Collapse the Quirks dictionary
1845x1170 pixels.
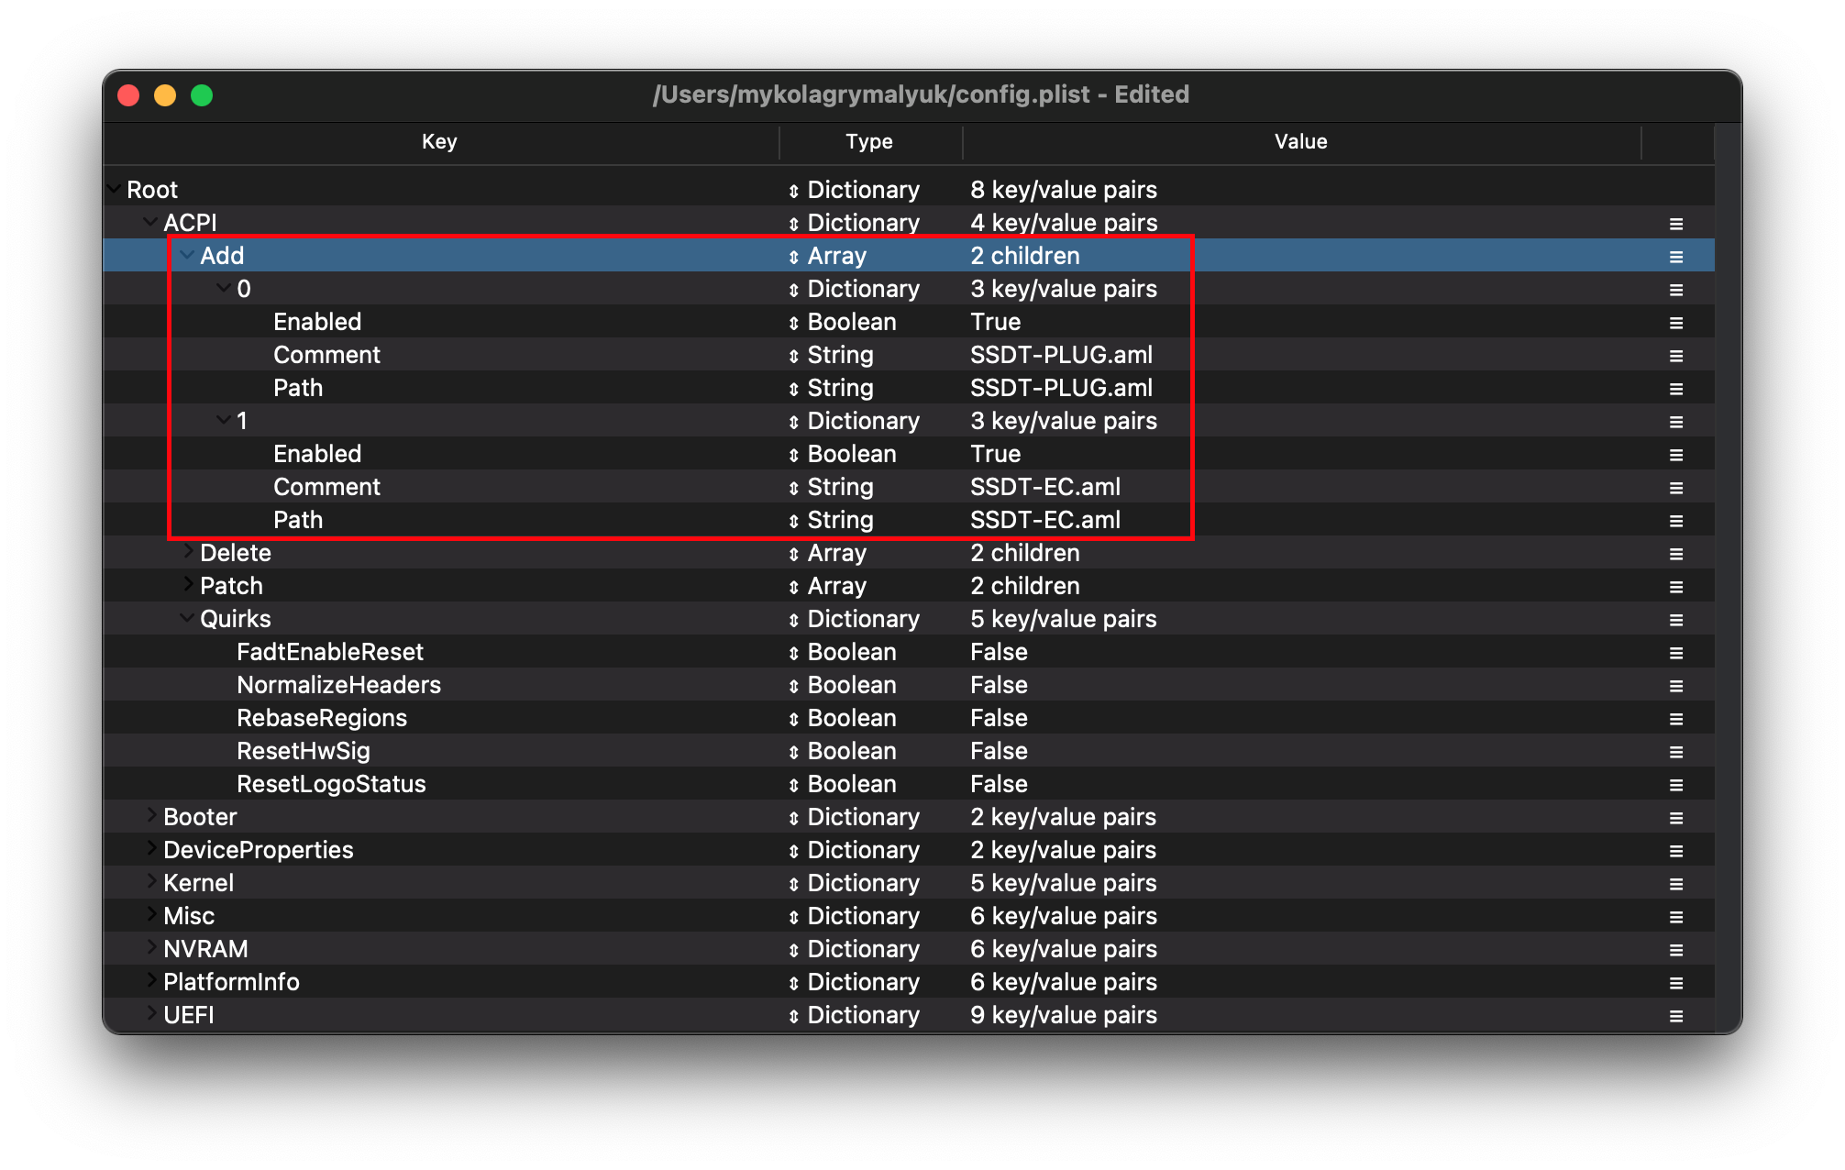click(x=187, y=618)
